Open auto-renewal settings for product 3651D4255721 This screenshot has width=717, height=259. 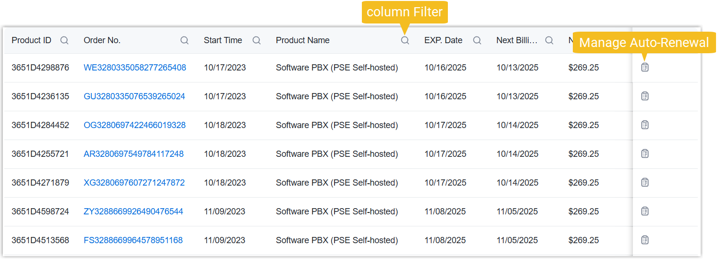pos(645,154)
